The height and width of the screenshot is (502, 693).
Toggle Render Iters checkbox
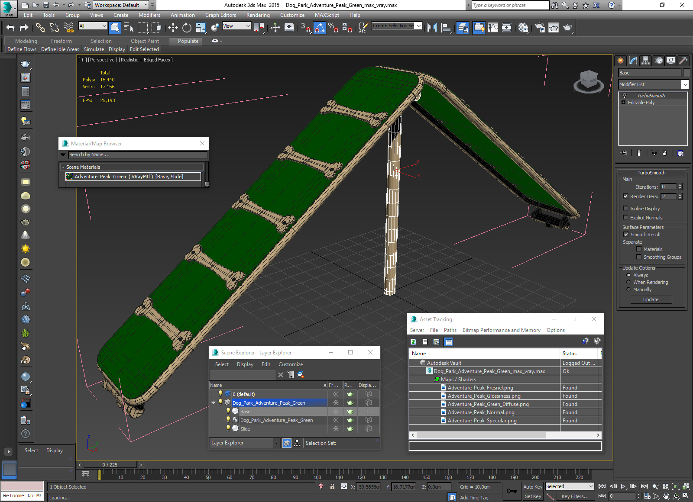(x=625, y=196)
